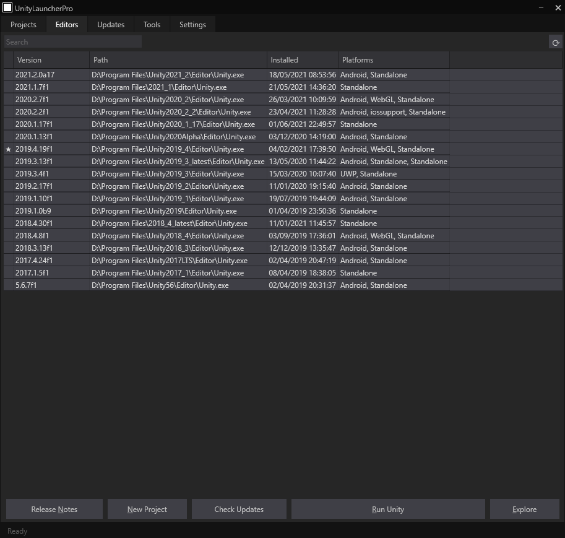Click install date 18/05/2021 08:53:56

[303, 75]
